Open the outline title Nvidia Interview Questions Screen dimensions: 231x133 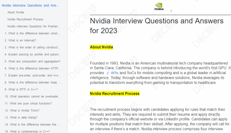30,5
